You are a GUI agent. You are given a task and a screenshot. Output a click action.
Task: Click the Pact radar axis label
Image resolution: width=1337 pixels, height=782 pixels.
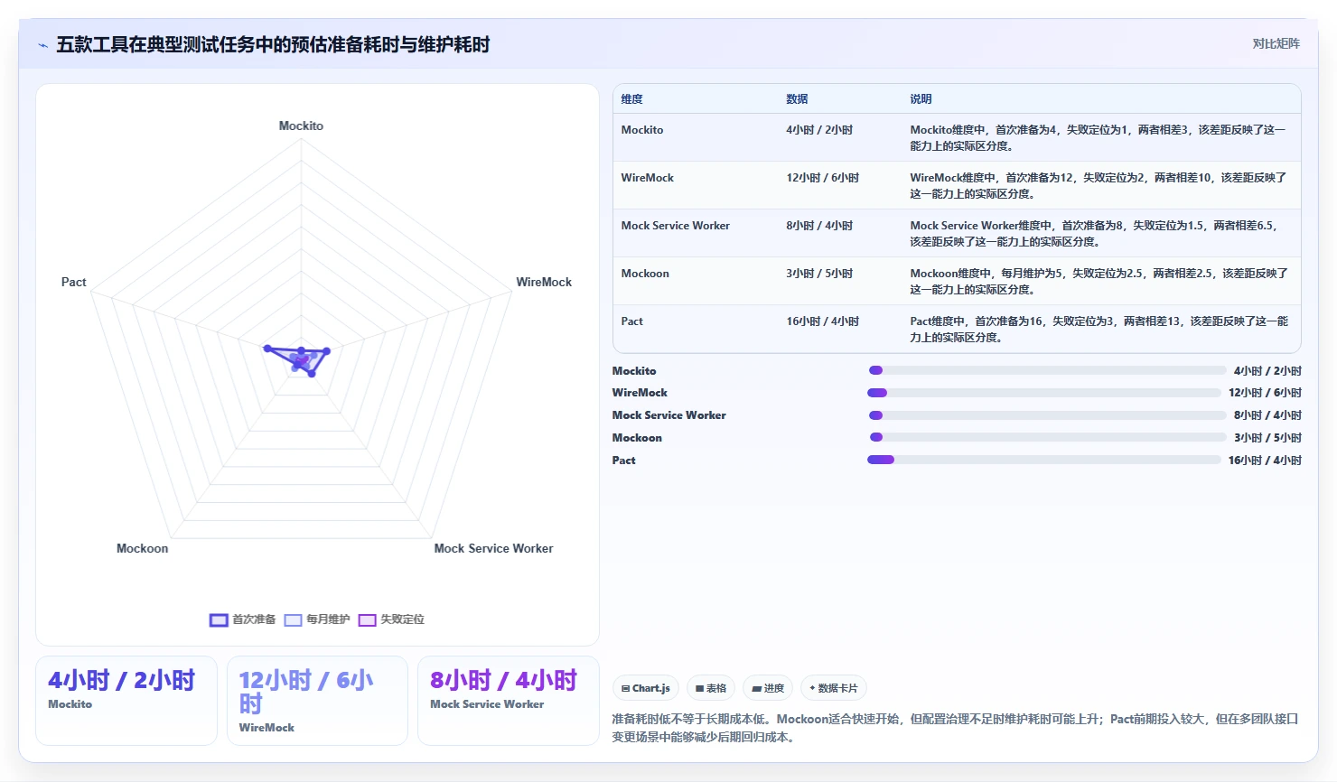74,282
